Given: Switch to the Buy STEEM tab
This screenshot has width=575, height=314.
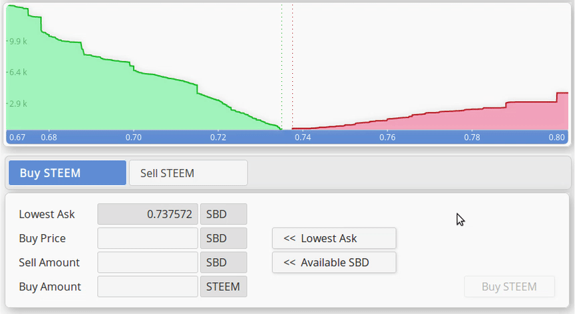Looking at the screenshot, I should [x=67, y=172].
